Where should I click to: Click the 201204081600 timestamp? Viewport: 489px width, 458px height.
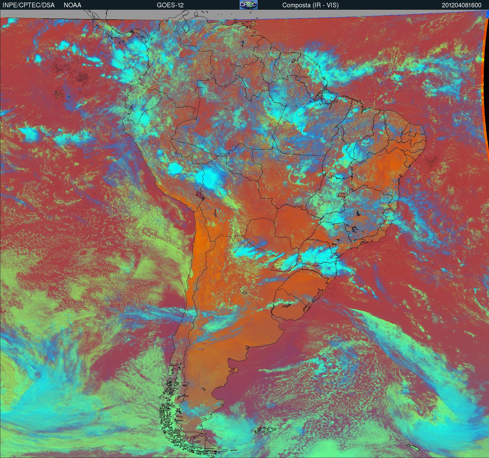tap(462, 5)
